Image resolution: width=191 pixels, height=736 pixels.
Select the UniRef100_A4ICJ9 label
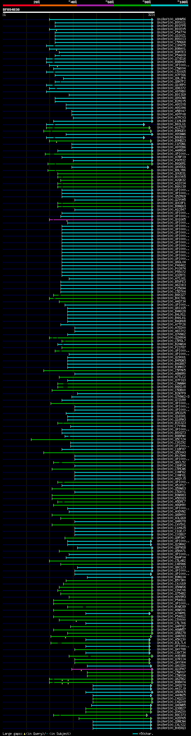pyautogui.click(x=171, y=689)
